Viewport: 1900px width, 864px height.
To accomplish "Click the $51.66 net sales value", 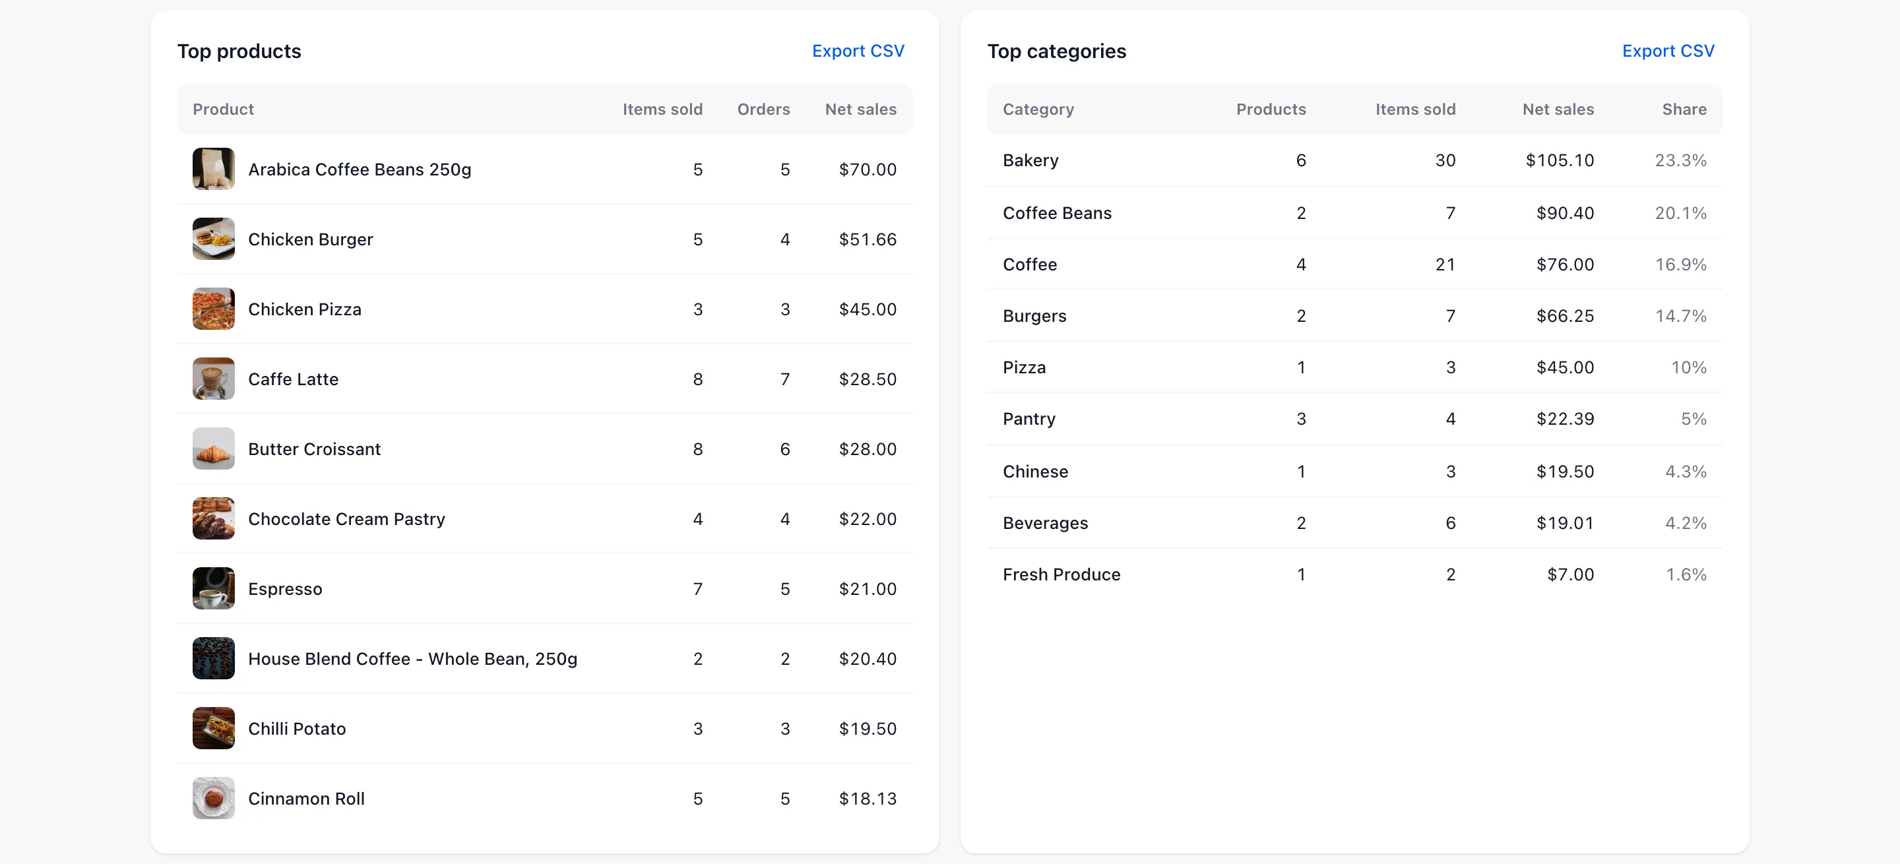I will 868,239.
